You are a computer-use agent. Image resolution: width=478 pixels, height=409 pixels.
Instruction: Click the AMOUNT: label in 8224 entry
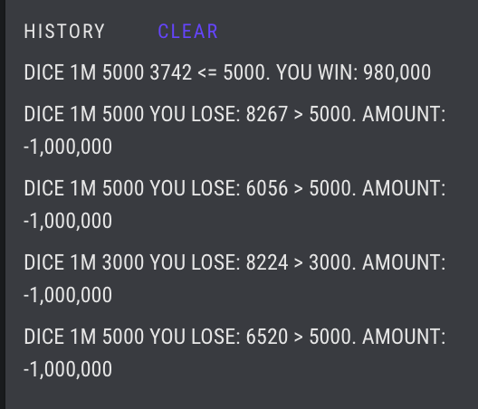tap(404, 262)
